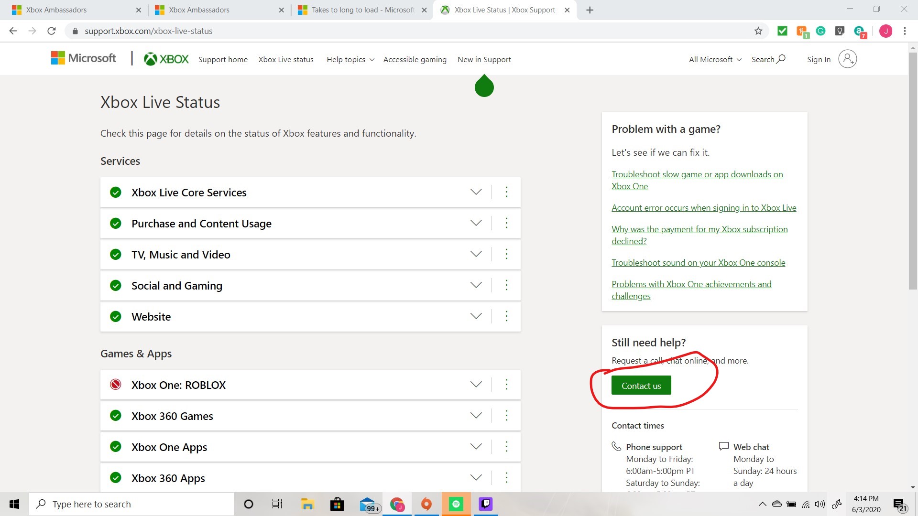Screen dimensions: 918x516
Task: Show hidden system tray icons
Action: click(762, 504)
